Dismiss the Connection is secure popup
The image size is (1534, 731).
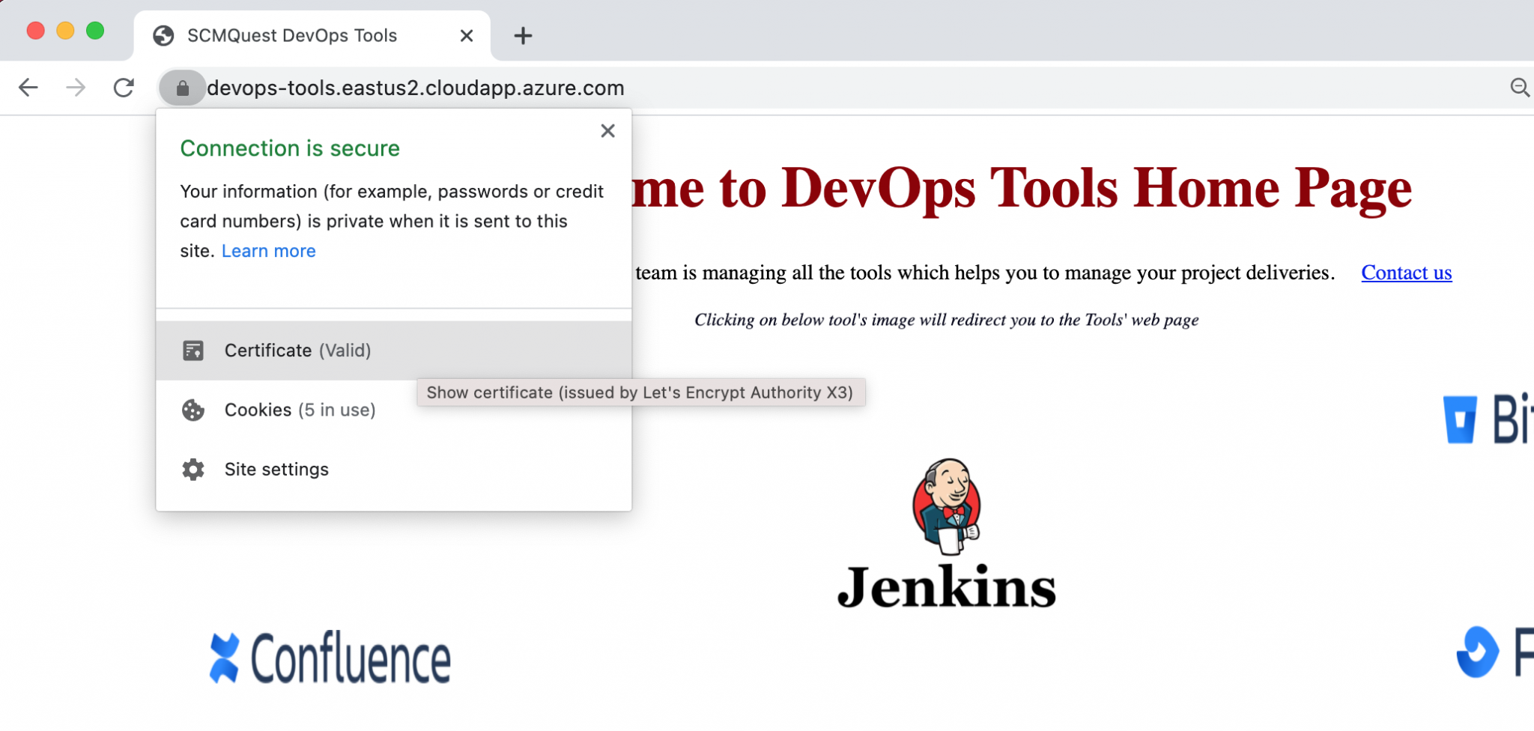(x=607, y=130)
